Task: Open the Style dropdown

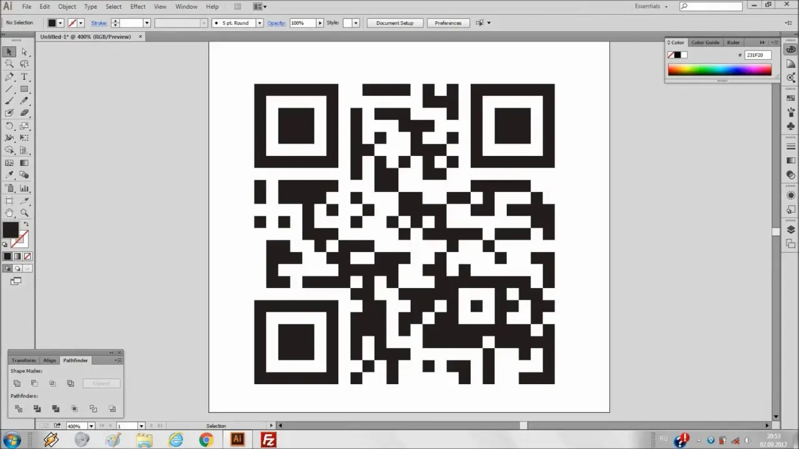Action: [356, 23]
